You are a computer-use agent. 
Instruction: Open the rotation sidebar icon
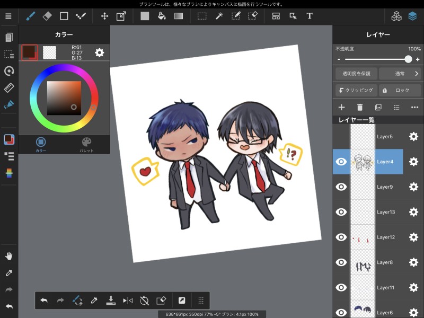9,71
